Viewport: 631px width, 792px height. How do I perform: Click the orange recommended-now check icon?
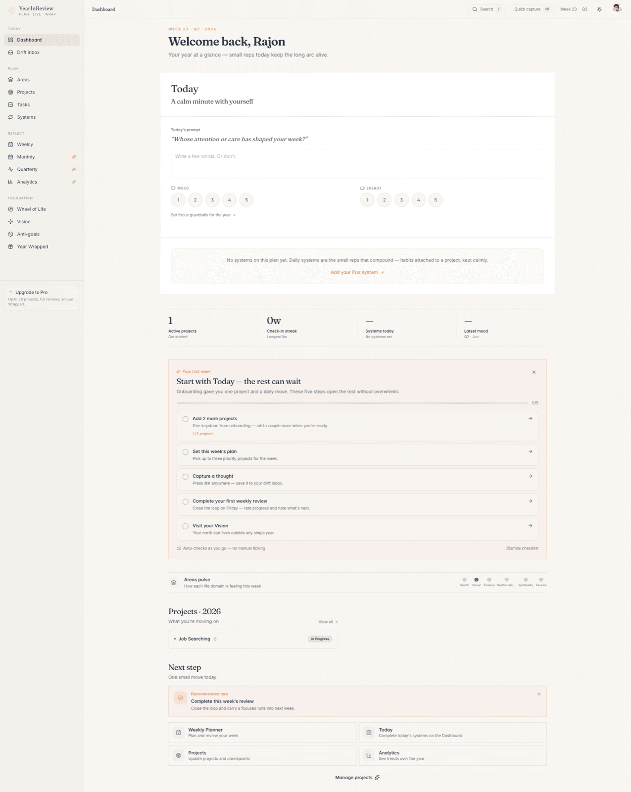click(x=181, y=698)
